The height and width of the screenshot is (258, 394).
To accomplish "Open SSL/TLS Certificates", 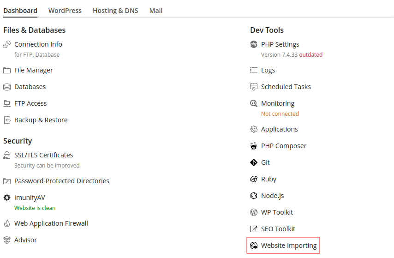I will coord(43,155).
